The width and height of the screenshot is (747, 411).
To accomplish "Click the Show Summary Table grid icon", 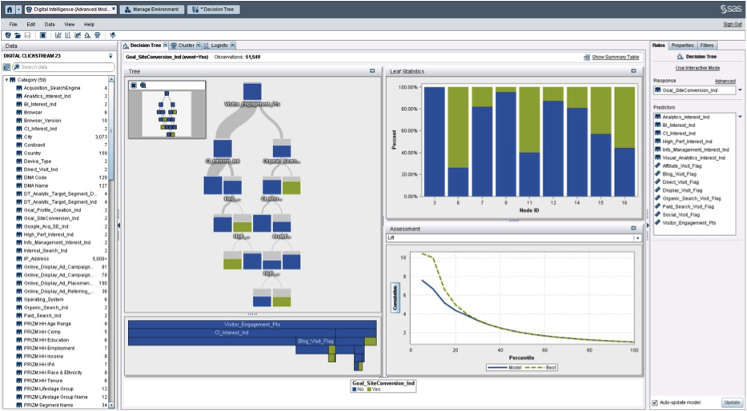I will [587, 57].
